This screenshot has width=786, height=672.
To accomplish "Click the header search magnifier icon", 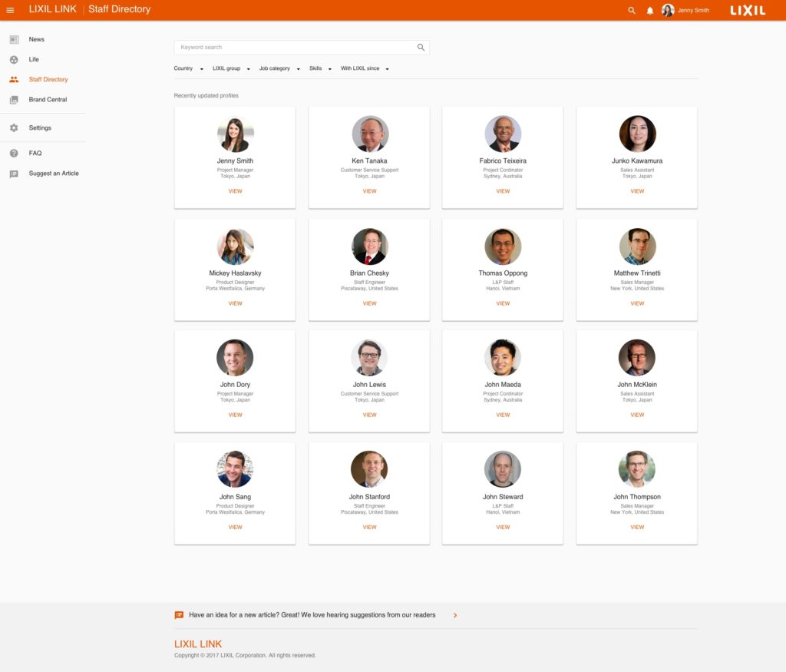I will 632,10.
